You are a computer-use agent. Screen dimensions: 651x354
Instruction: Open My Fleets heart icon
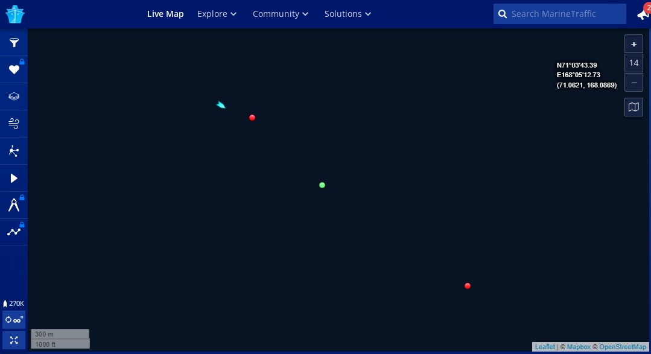[x=14, y=70]
